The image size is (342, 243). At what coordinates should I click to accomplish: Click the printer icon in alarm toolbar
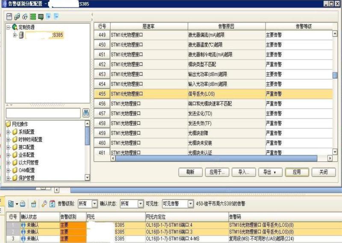(23, 204)
